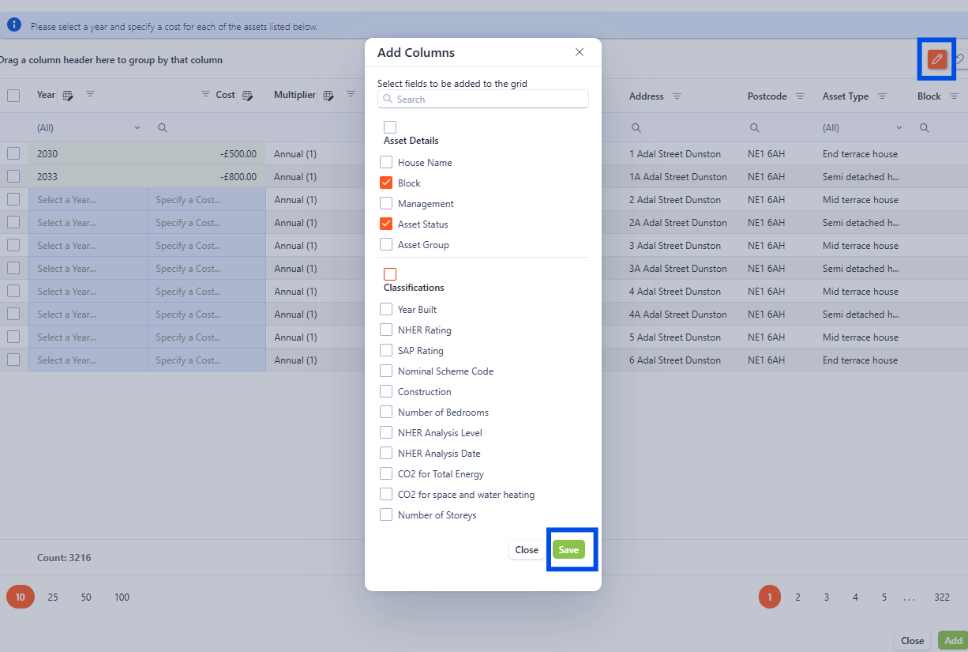Screen dimensions: 968x652
Task: Open Select a Year dropdown for 2 Adal Street
Action: click(x=88, y=200)
